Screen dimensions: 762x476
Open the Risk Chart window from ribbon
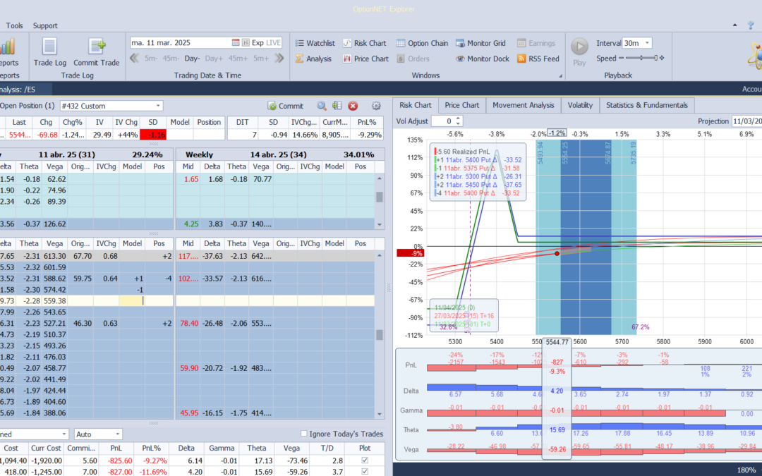364,43
